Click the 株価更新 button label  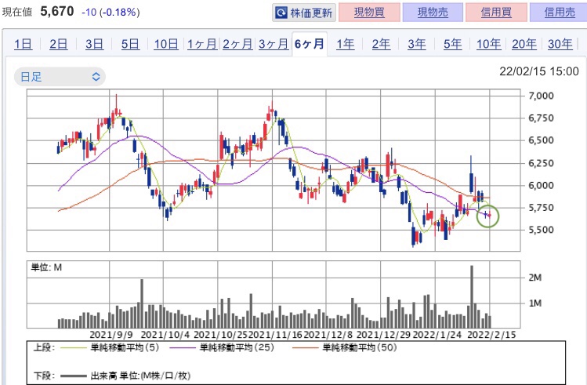click(311, 13)
